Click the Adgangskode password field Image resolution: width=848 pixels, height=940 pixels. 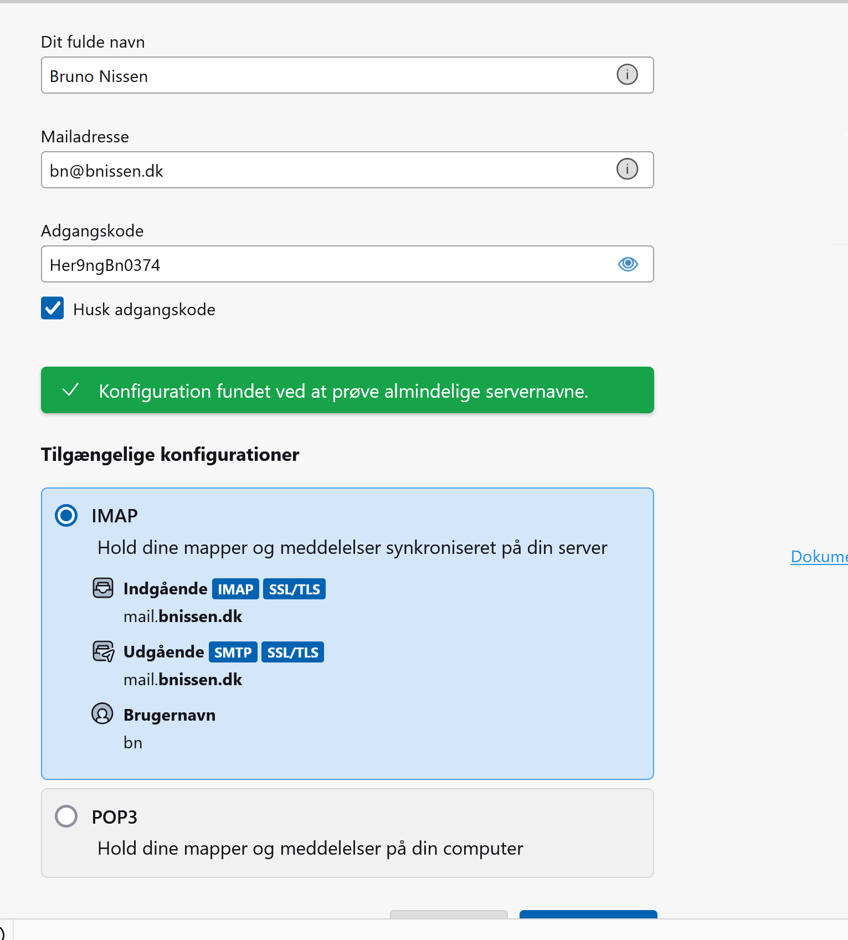(347, 264)
